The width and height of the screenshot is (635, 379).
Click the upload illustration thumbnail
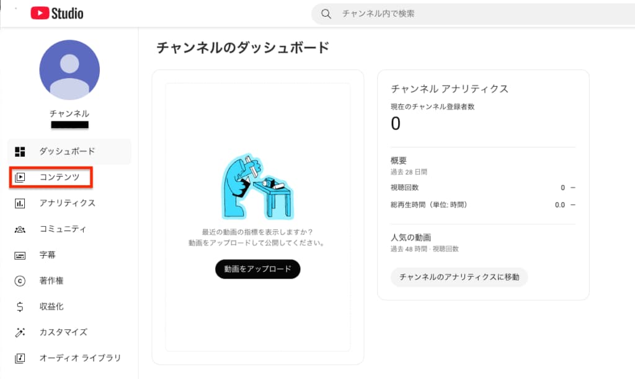(257, 186)
